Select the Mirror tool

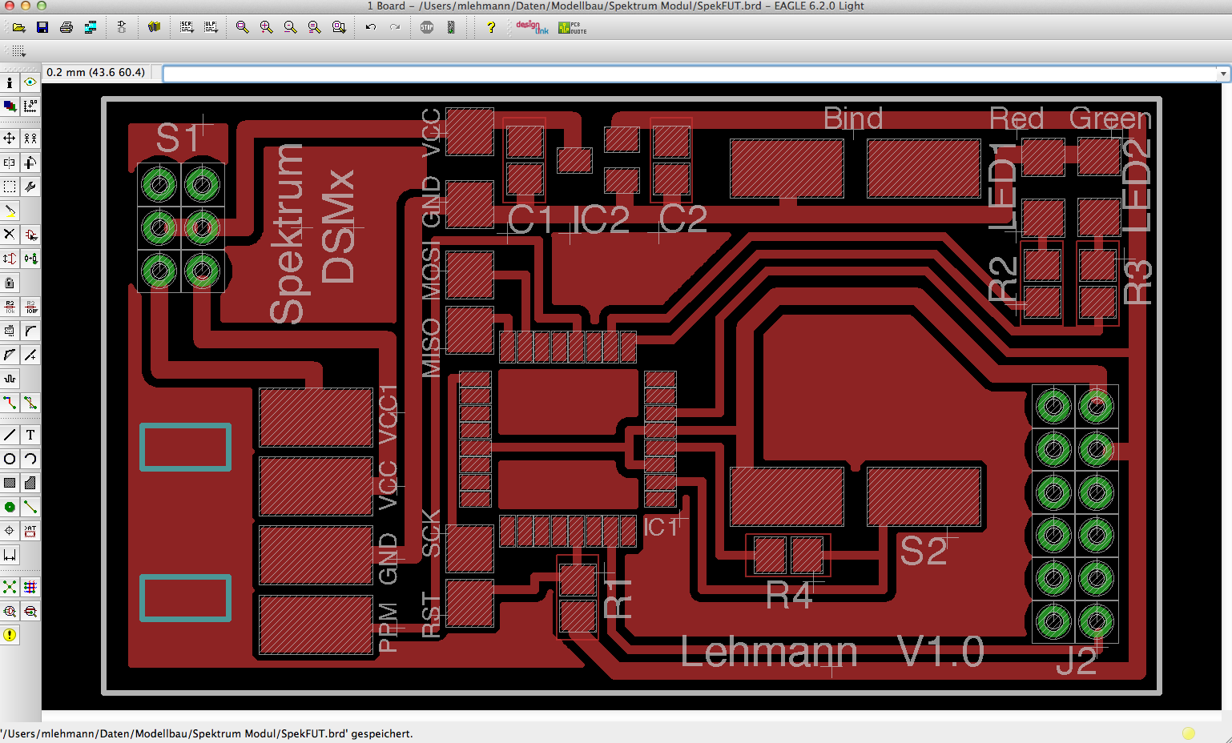(10, 163)
